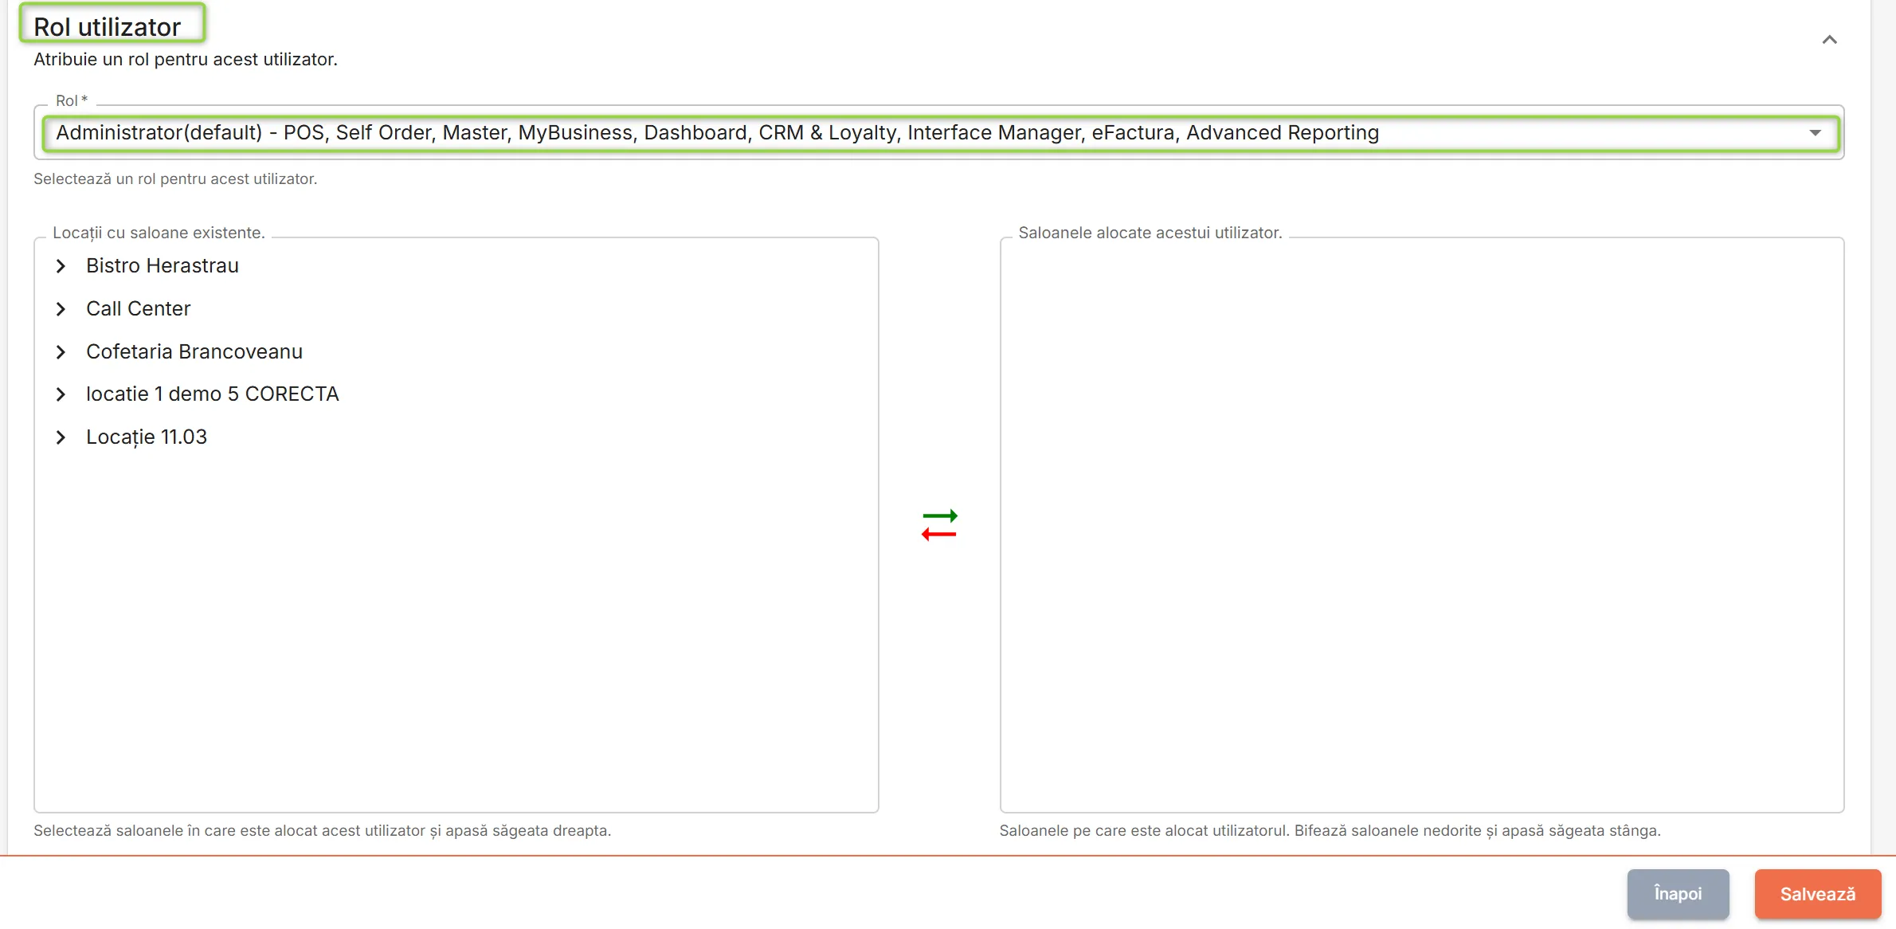The width and height of the screenshot is (1896, 929).
Task: Expand locatie 1 demo 5 CORECTA
Action: click(x=61, y=394)
